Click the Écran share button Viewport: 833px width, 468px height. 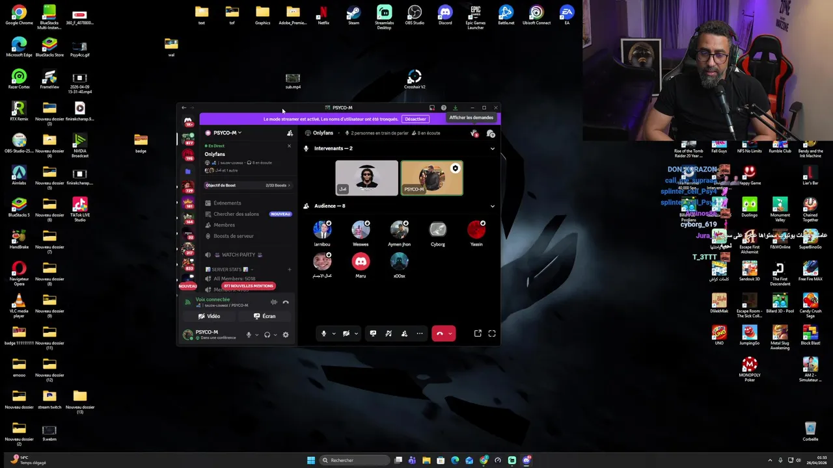(x=265, y=316)
